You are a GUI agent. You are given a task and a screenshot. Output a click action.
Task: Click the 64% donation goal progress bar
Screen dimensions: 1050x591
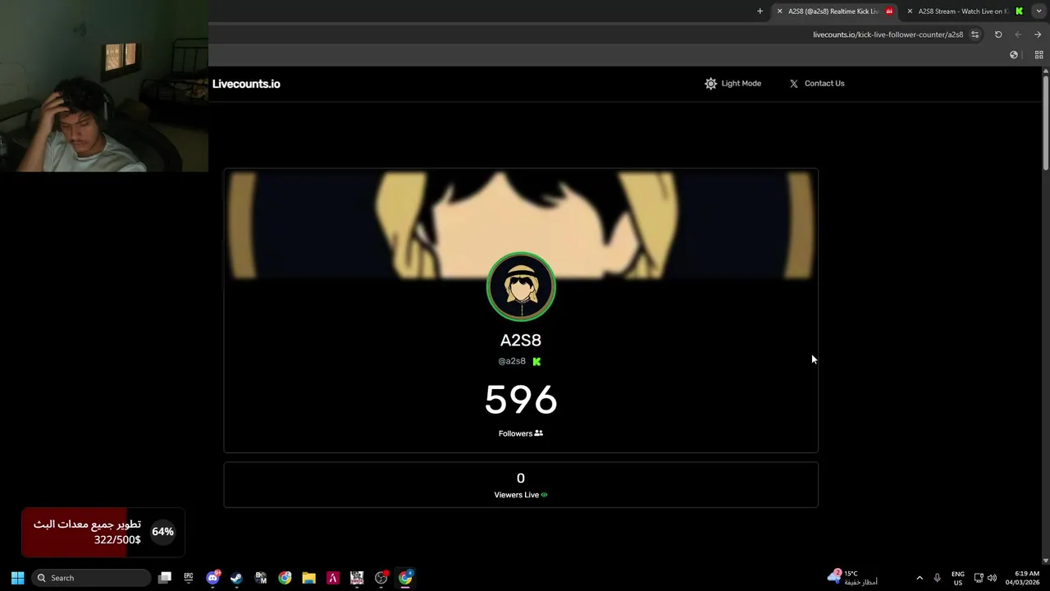point(103,532)
